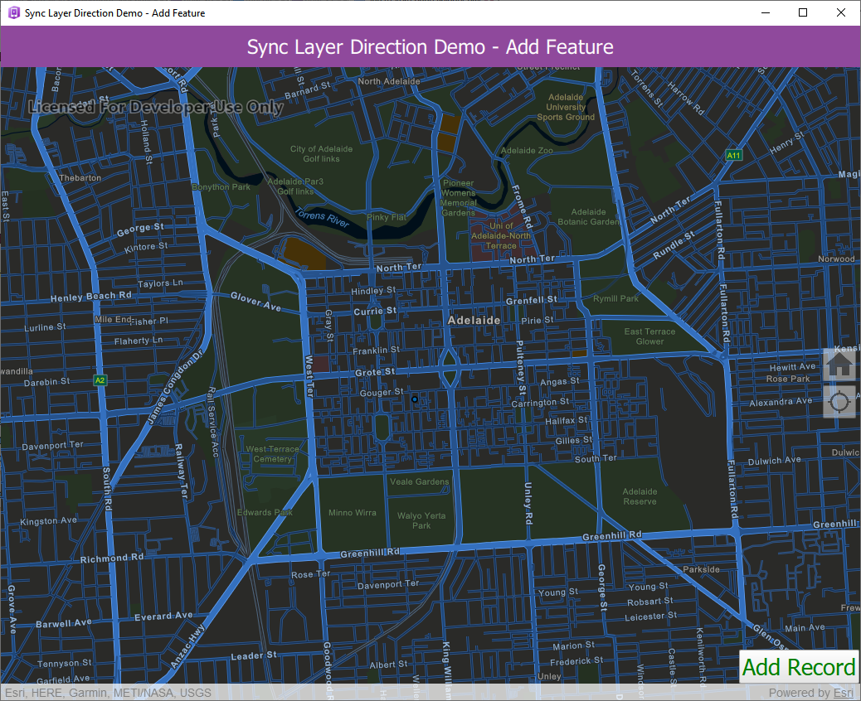Click the Adelaide city label
Viewport: 861px width, 701px height.
474,321
